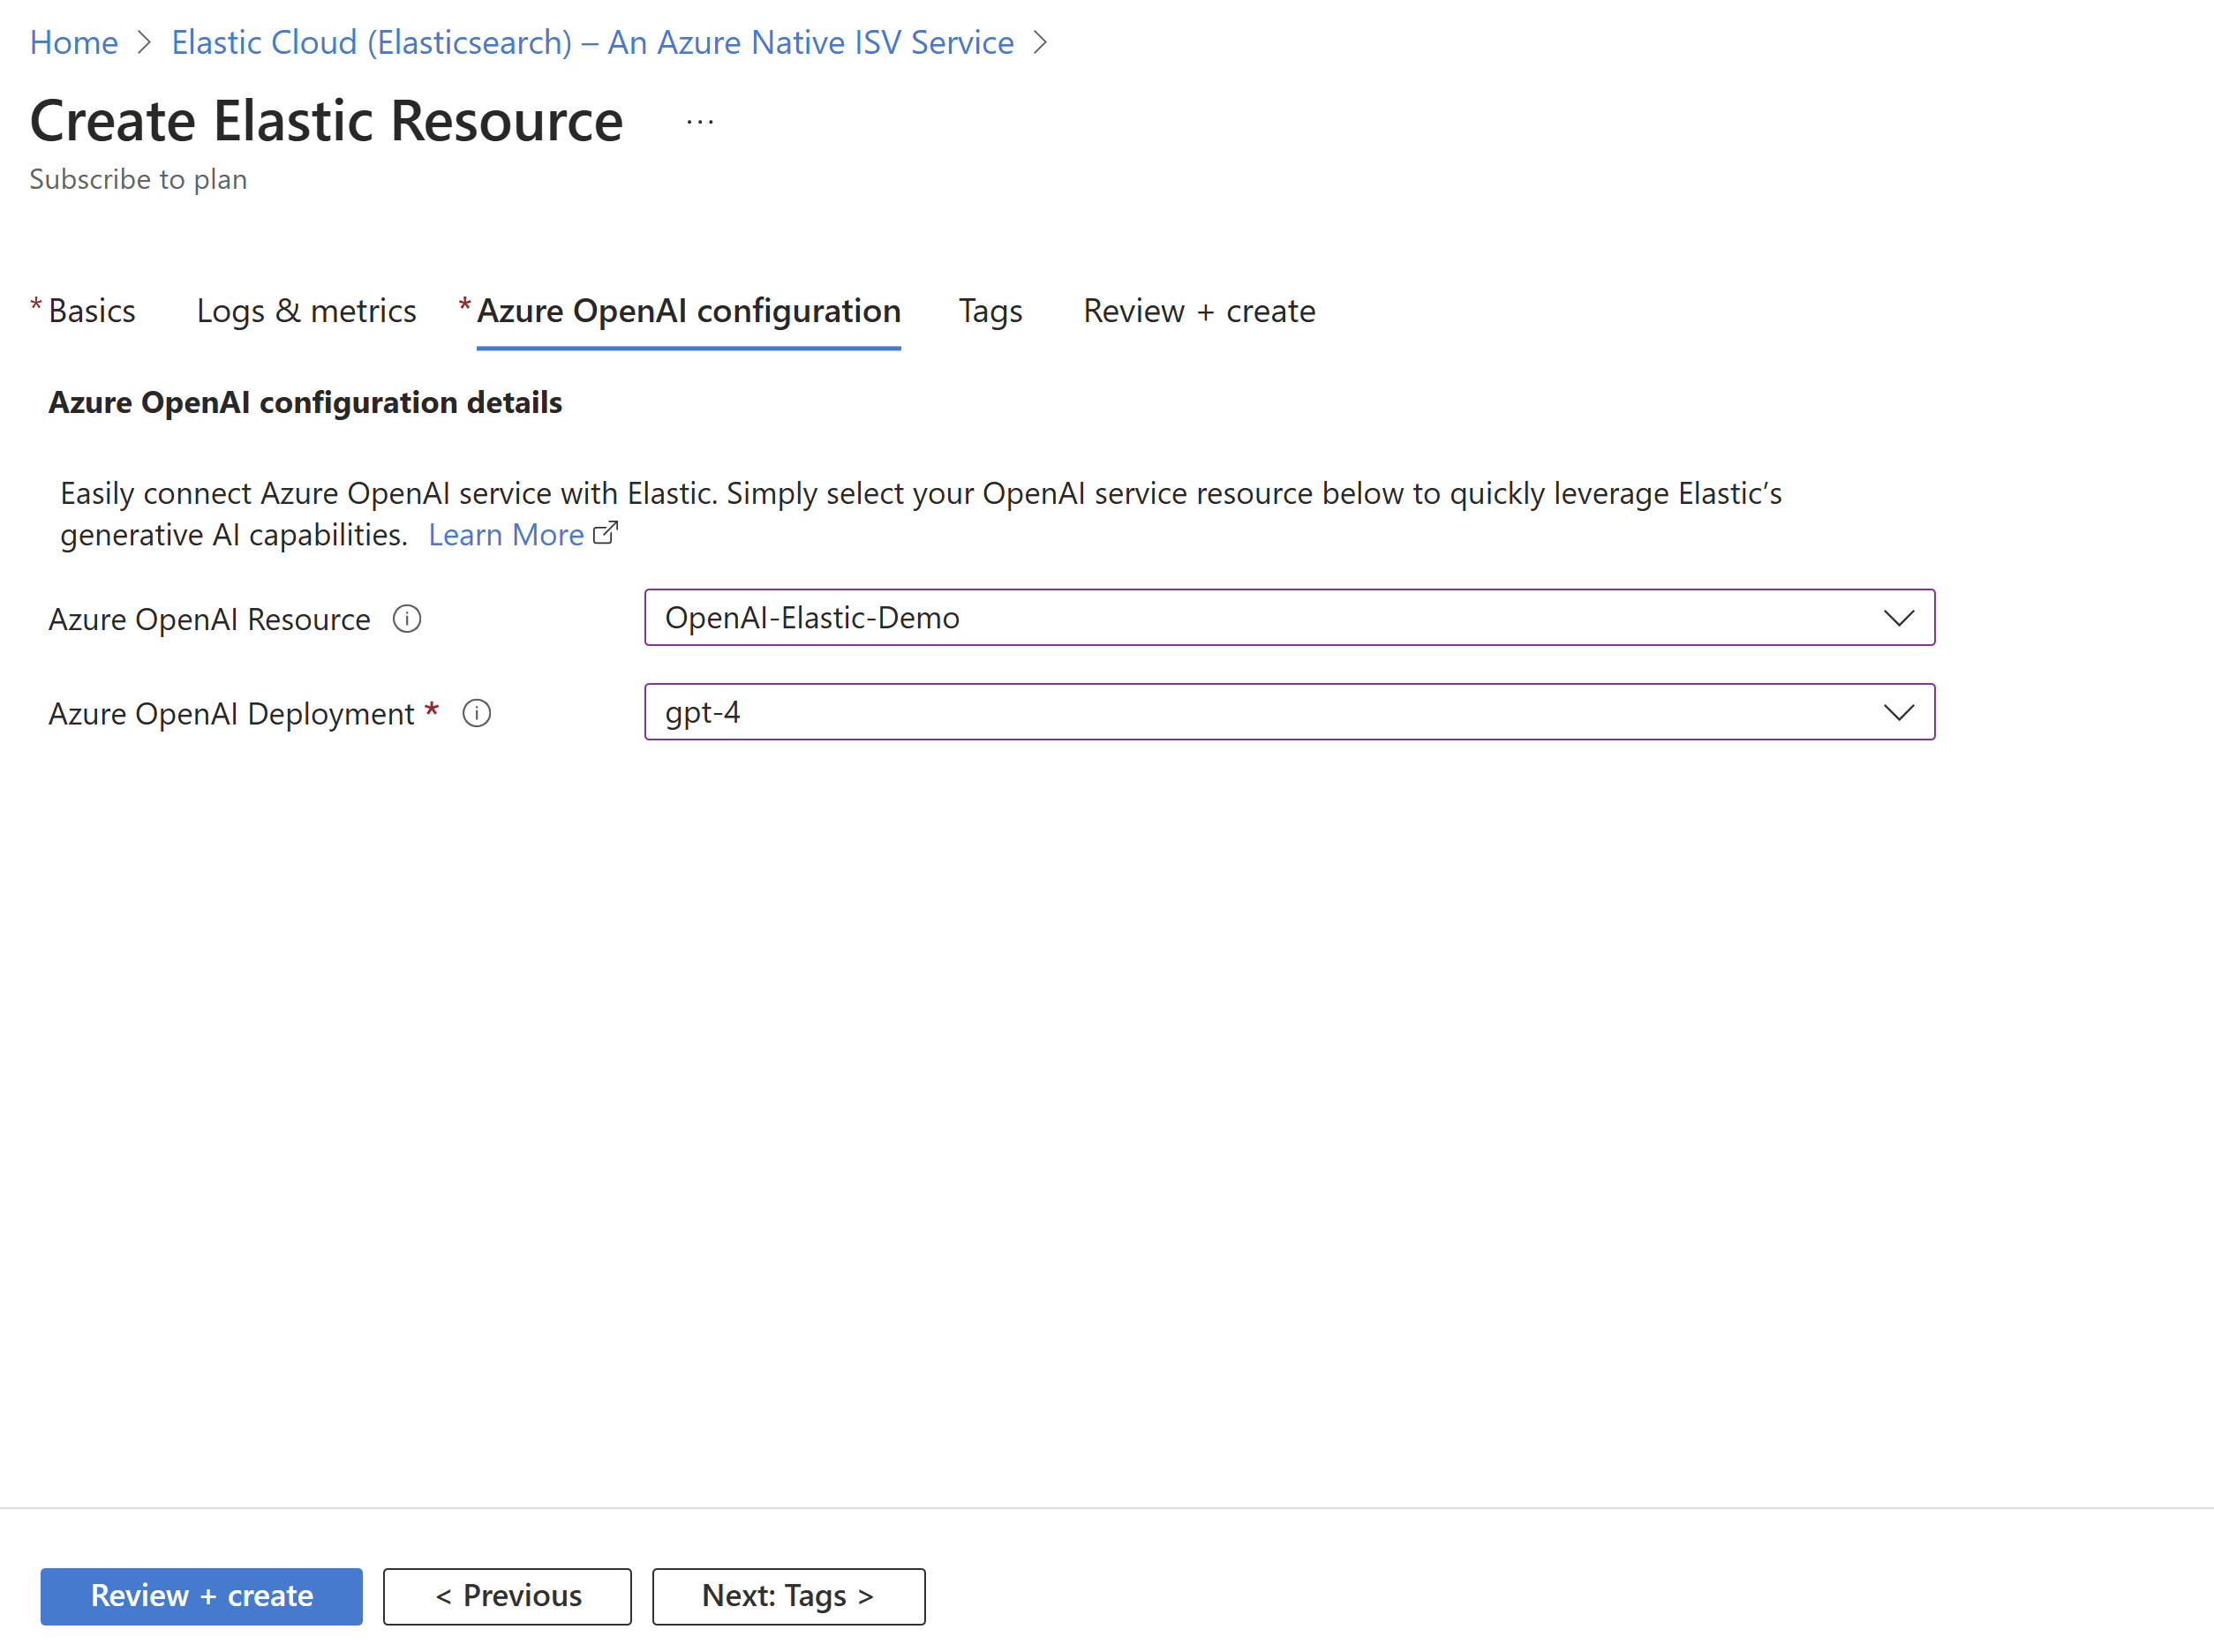Expand the Azure OpenAI Deployment dropdown

[x=1896, y=710]
